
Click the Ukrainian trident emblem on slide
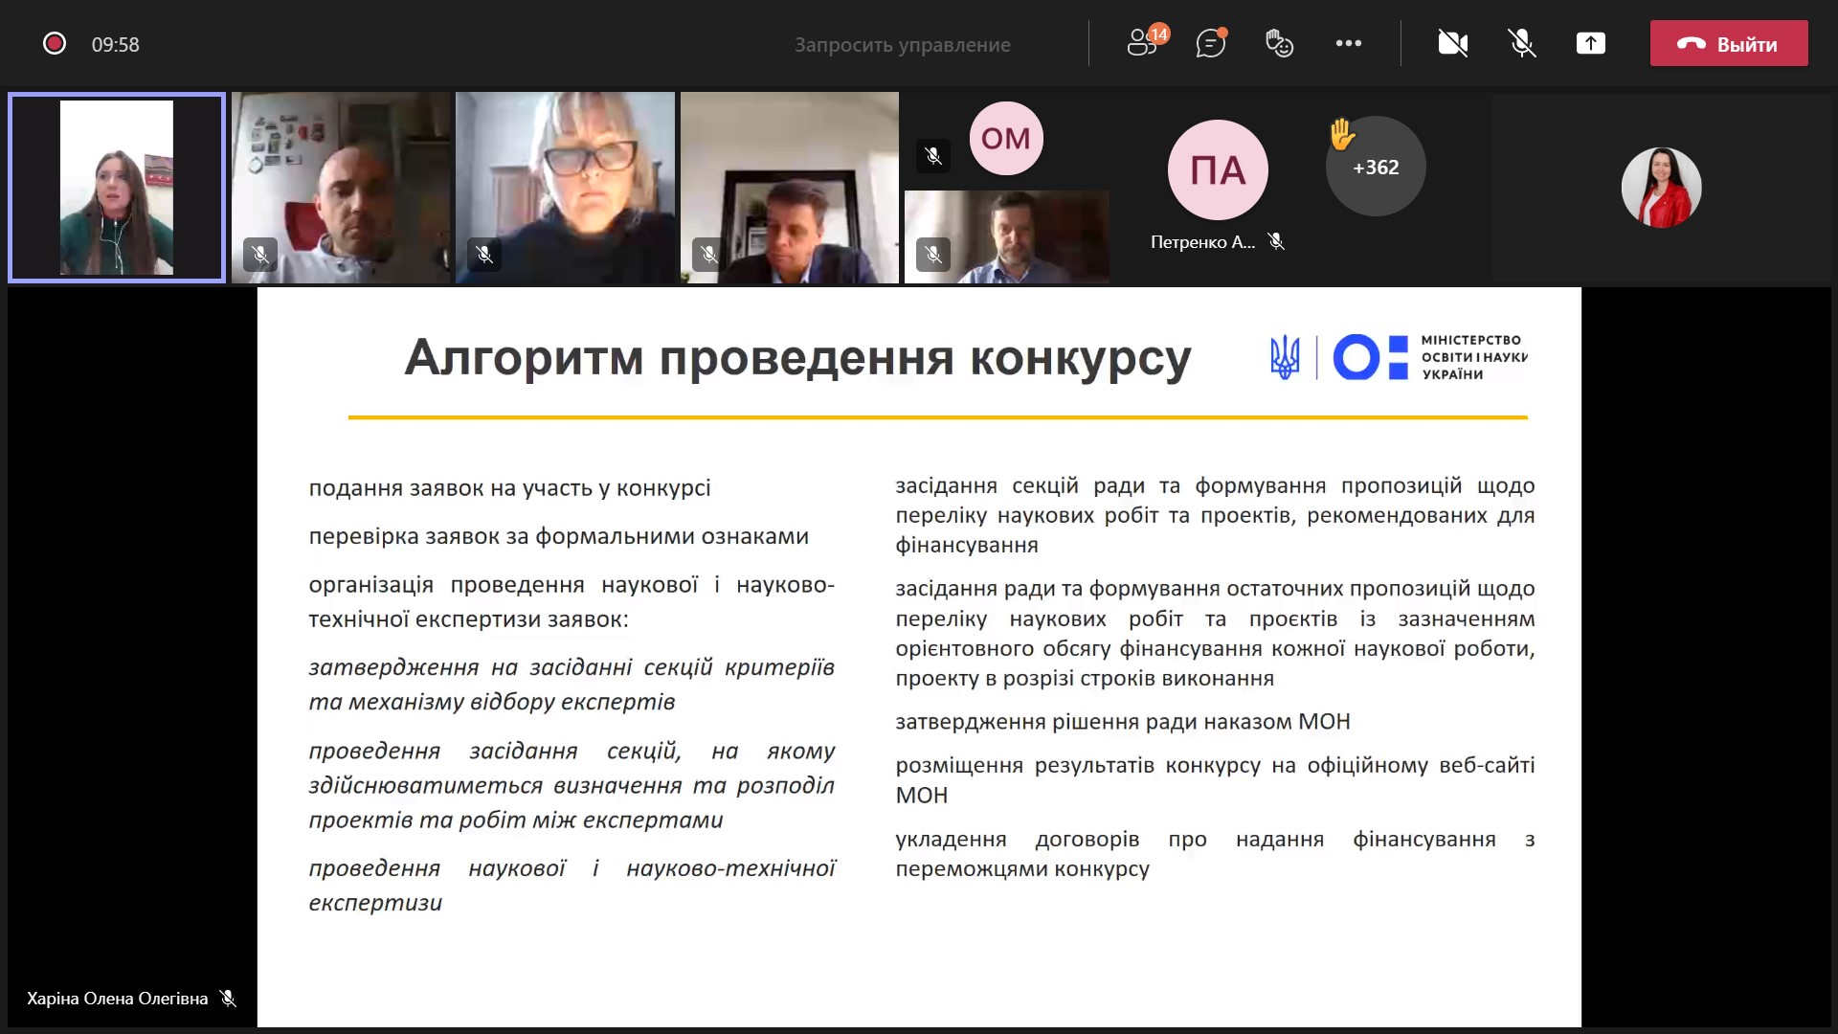pos(1285,357)
